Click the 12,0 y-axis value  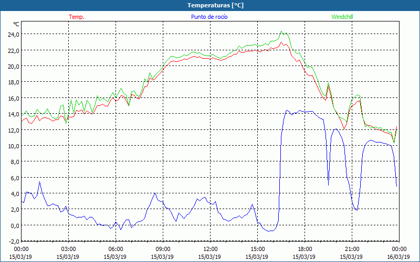click(14, 130)
